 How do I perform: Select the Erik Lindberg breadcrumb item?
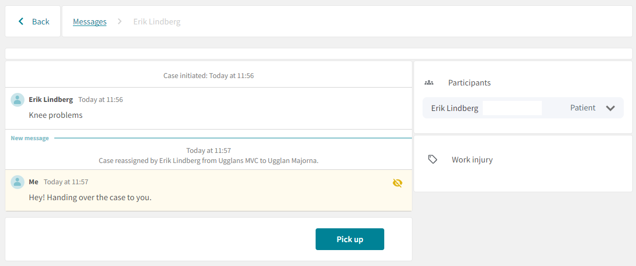pos(157,22)
